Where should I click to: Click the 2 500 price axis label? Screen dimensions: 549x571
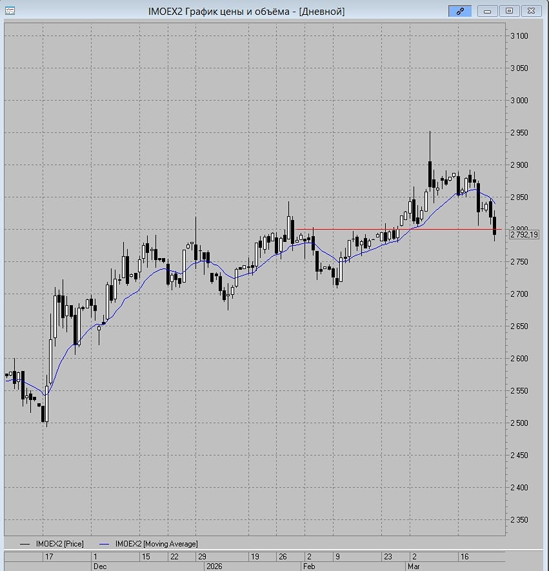(x=519, y=423)
